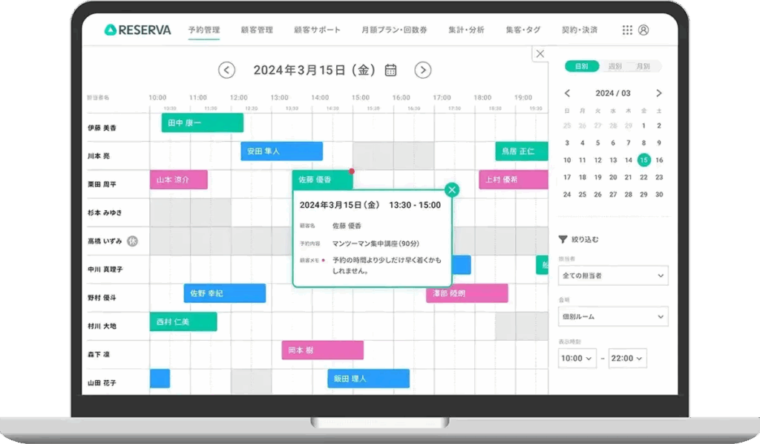Viewport: 760px width, 444px height.
Task: Expand the 全ての担当者 staff dropdown
Action: 612,275
